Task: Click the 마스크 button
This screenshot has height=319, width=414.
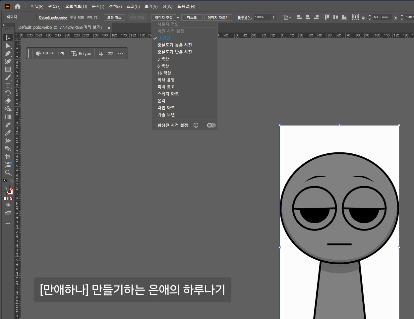Action: point(192,18)
